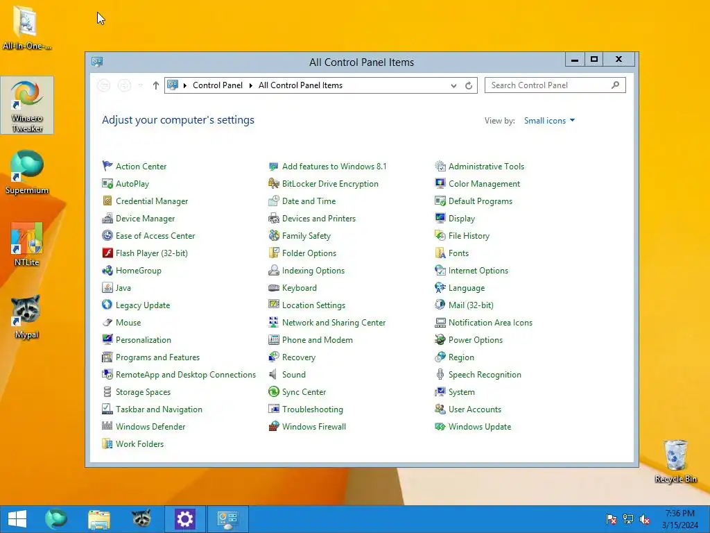Refresh the Control Panel view
710x533 pixels.
[x=469, y=85]
